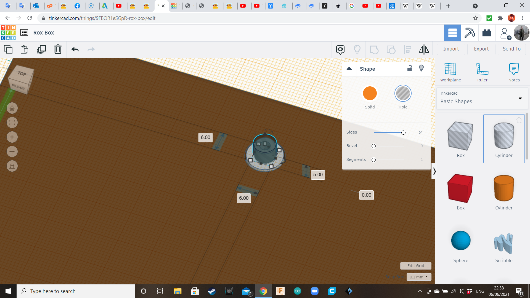Click the Edit Grid button
The image size is (530, 298).
(x=415, y=265)
